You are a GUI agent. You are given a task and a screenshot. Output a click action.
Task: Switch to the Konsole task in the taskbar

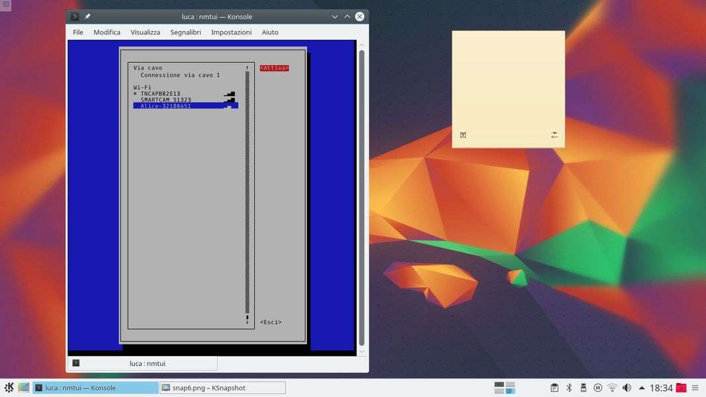click(x=95, y=388)
